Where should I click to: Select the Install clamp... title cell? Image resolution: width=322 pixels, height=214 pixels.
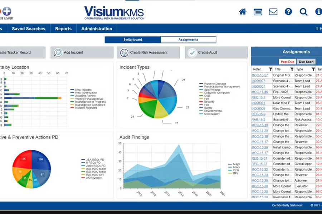(283, 147)
